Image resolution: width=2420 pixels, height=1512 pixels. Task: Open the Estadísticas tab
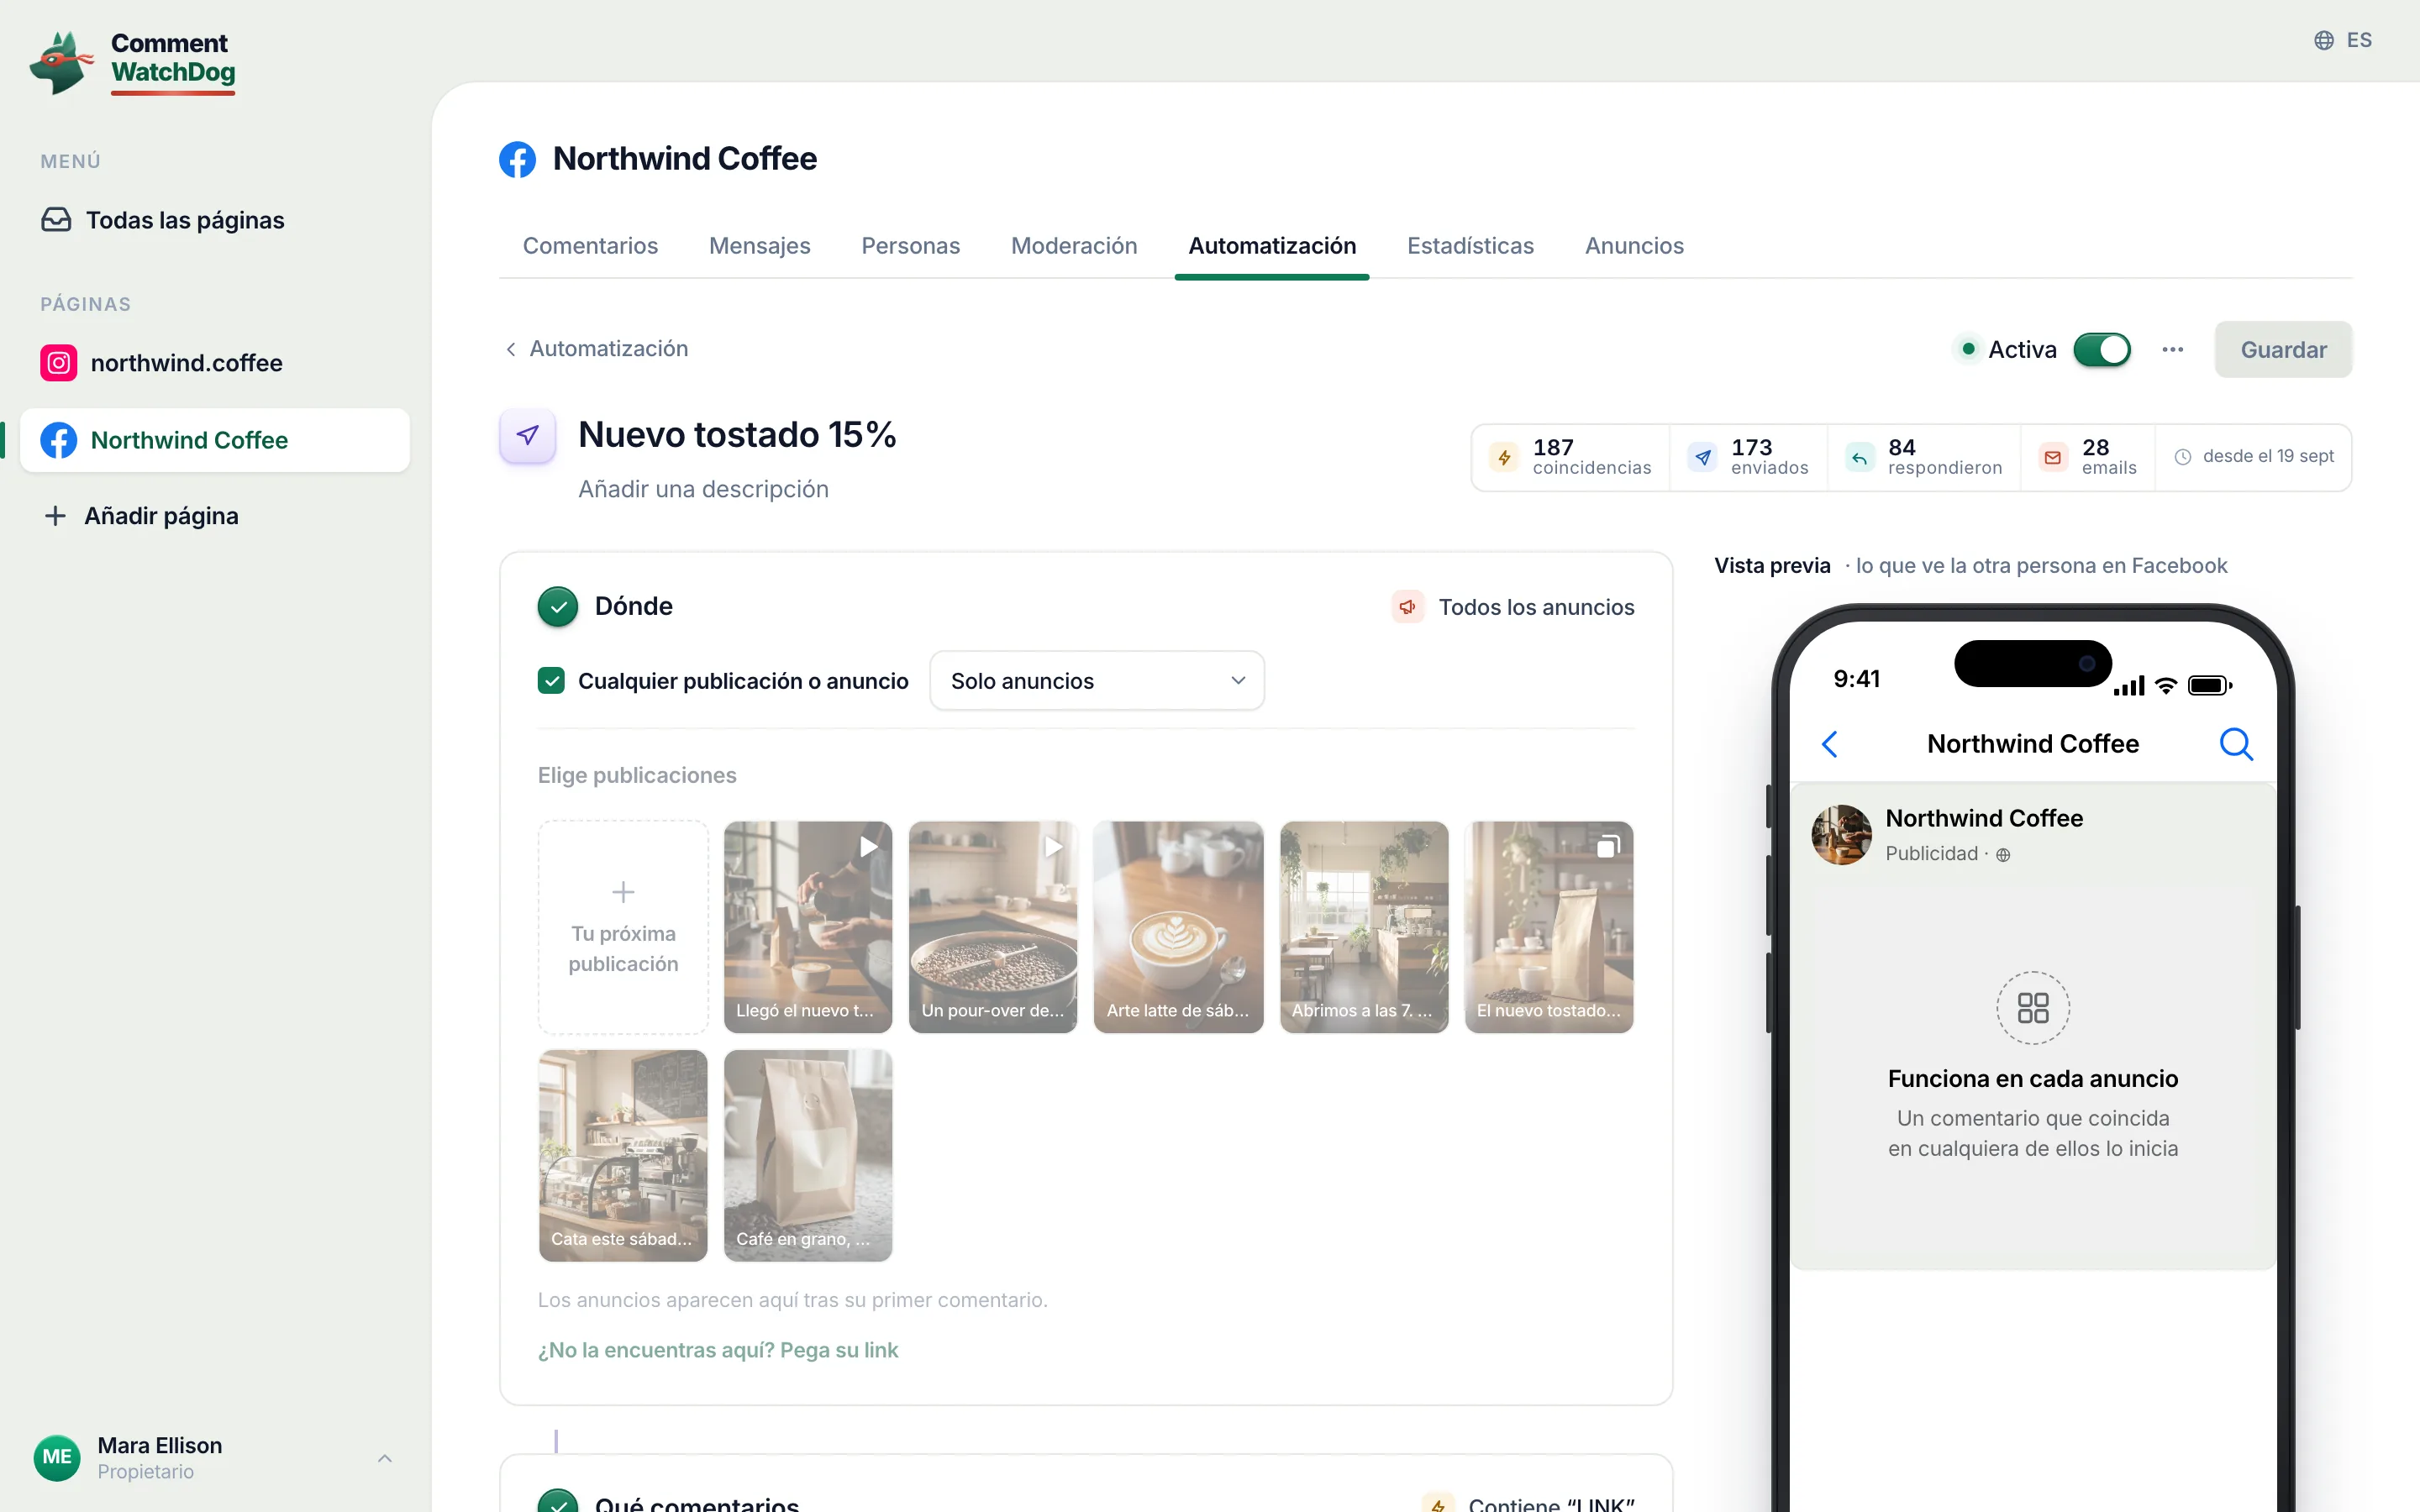(1470, 246)
